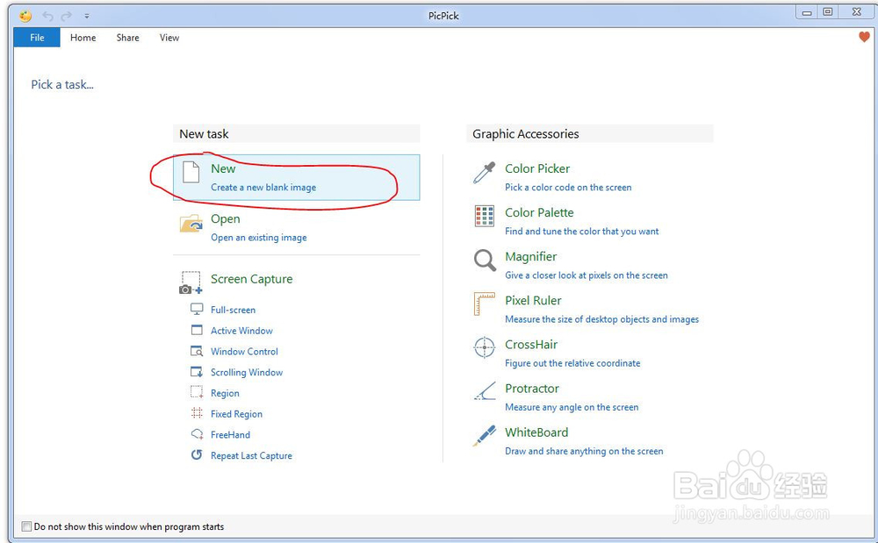Launch the Color Picker tool
Viewport: 878px width, 543px height.
[x=537, y=168]
